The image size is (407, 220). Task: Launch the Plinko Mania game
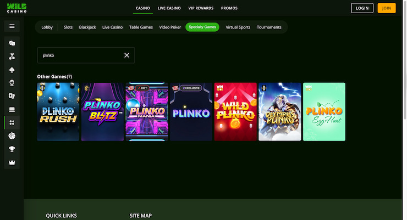(x=147, y=112)
